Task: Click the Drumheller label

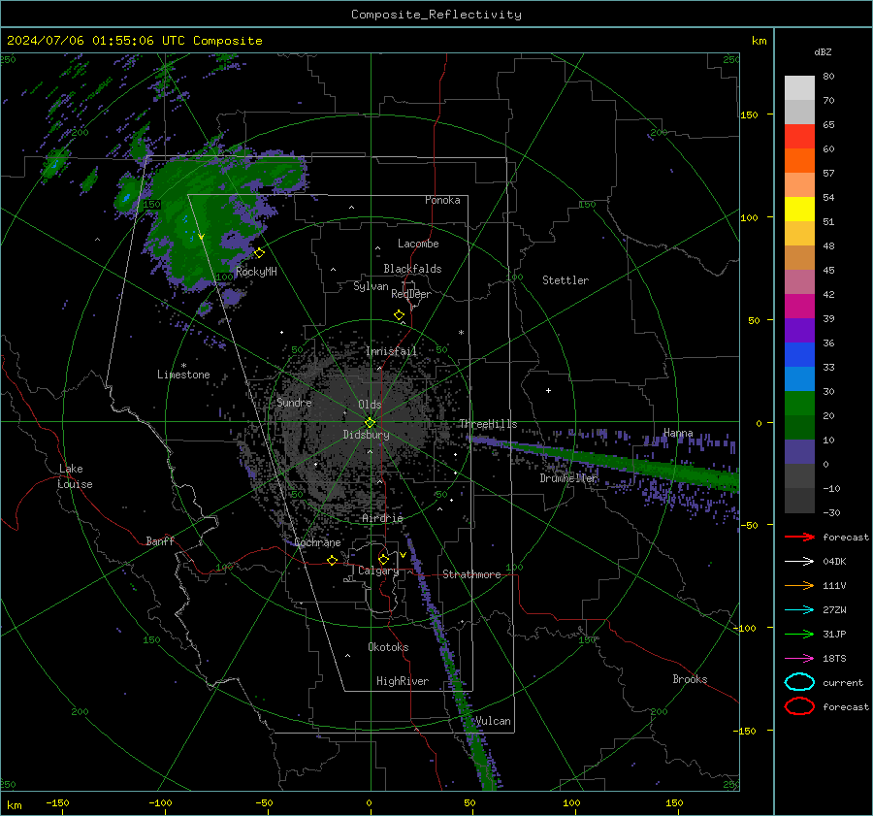Action: pyautogui.click(x=569, y=478)
